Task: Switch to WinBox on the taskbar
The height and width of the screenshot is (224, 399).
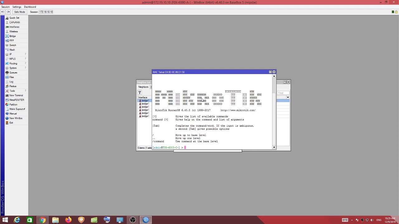Action: point(146,220)
